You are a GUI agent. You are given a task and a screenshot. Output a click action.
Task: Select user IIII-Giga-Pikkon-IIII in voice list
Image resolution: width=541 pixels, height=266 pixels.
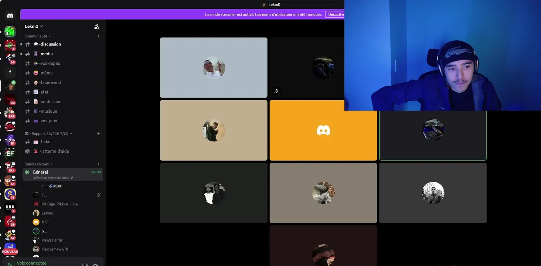[x=68, y=204]
